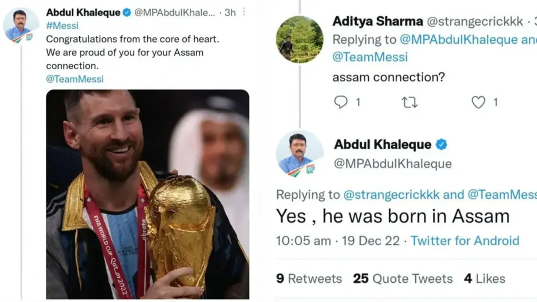Viewport: 537px width, 302px height.
Task: Open @strangecrickkk in the replying-to line
Action: (391, 195)
